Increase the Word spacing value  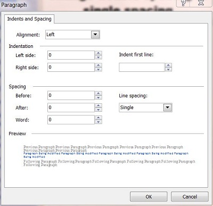pos(99,118)
